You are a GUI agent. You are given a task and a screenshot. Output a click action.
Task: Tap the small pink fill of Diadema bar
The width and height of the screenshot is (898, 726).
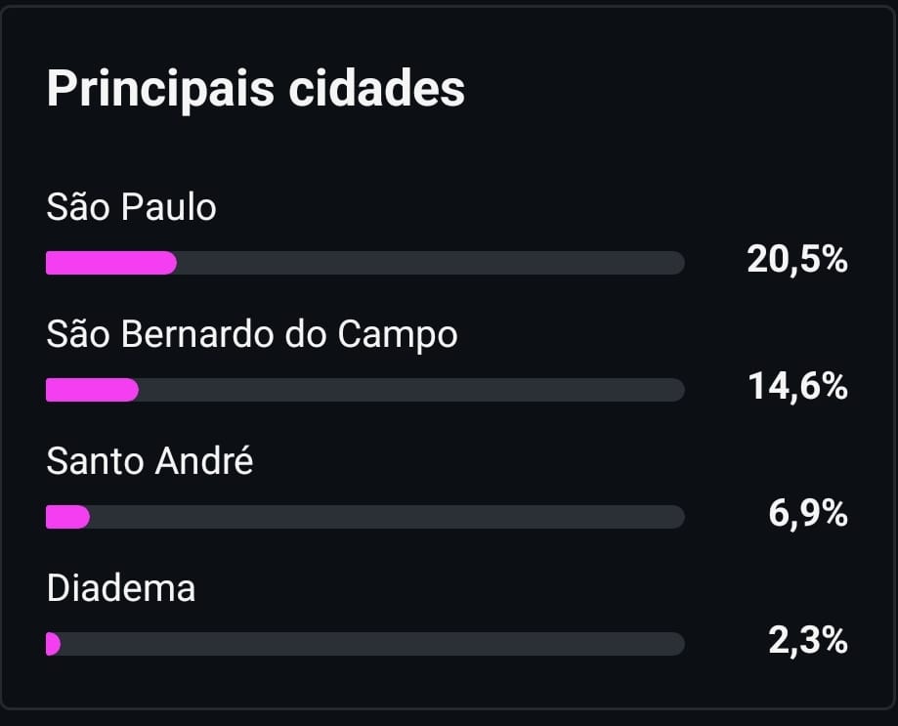[53, 644]
